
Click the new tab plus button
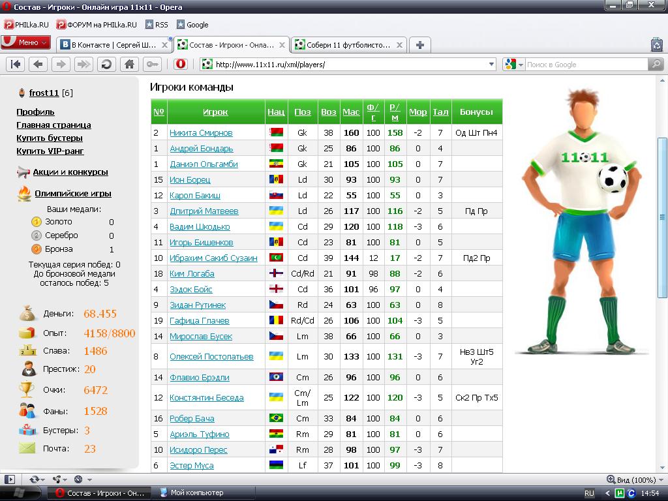(420, 45)
